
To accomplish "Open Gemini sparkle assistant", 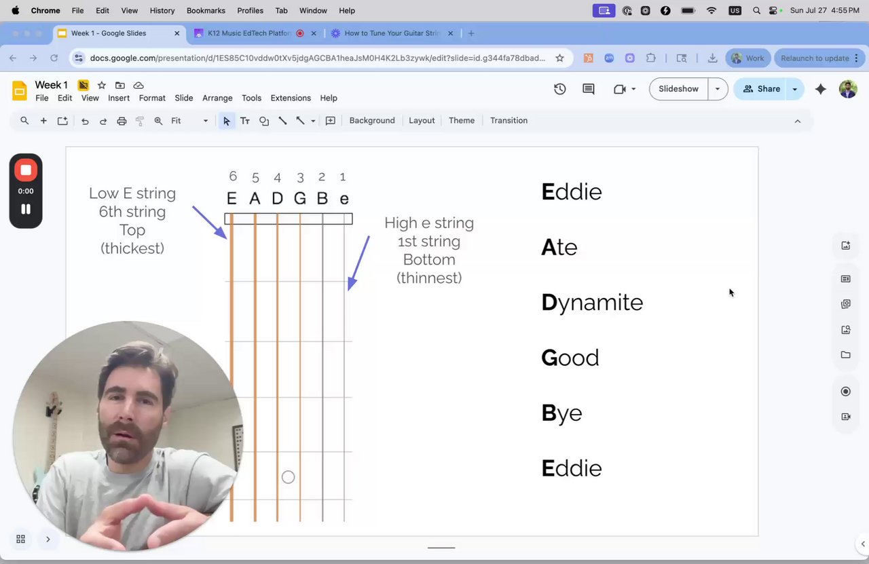I will click(821, 89).
